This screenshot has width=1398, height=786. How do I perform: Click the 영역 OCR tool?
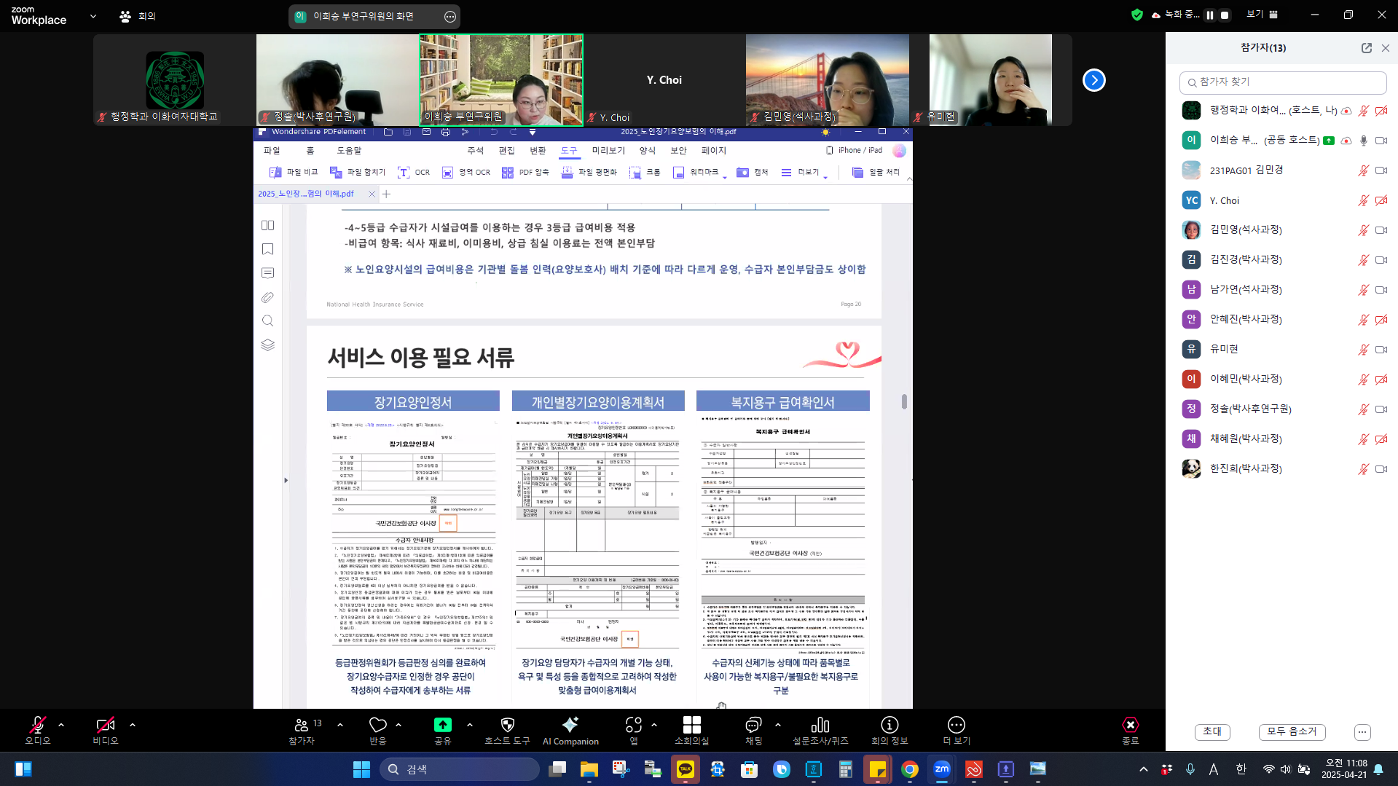pyautogui.click(x=466, y=173)
